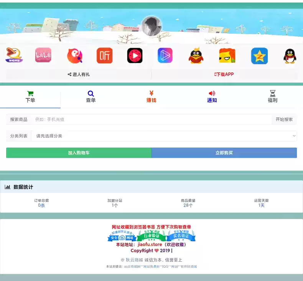The height and width of the screenshot is (281, 303).
Task: Click the CopyRight 2019 footer line
Action: point(151,251)
